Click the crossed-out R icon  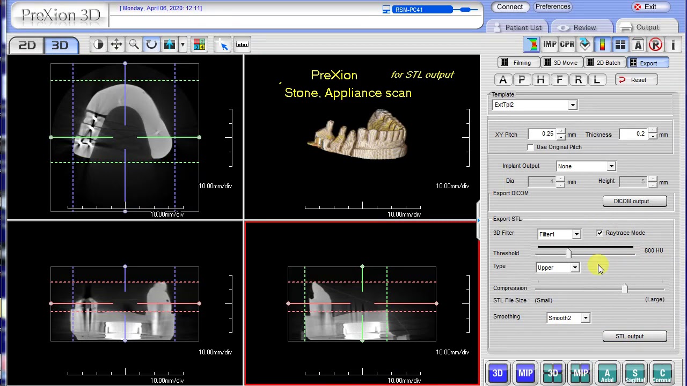[655, 44]
